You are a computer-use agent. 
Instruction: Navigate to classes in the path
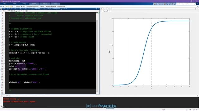coord(42,6)
